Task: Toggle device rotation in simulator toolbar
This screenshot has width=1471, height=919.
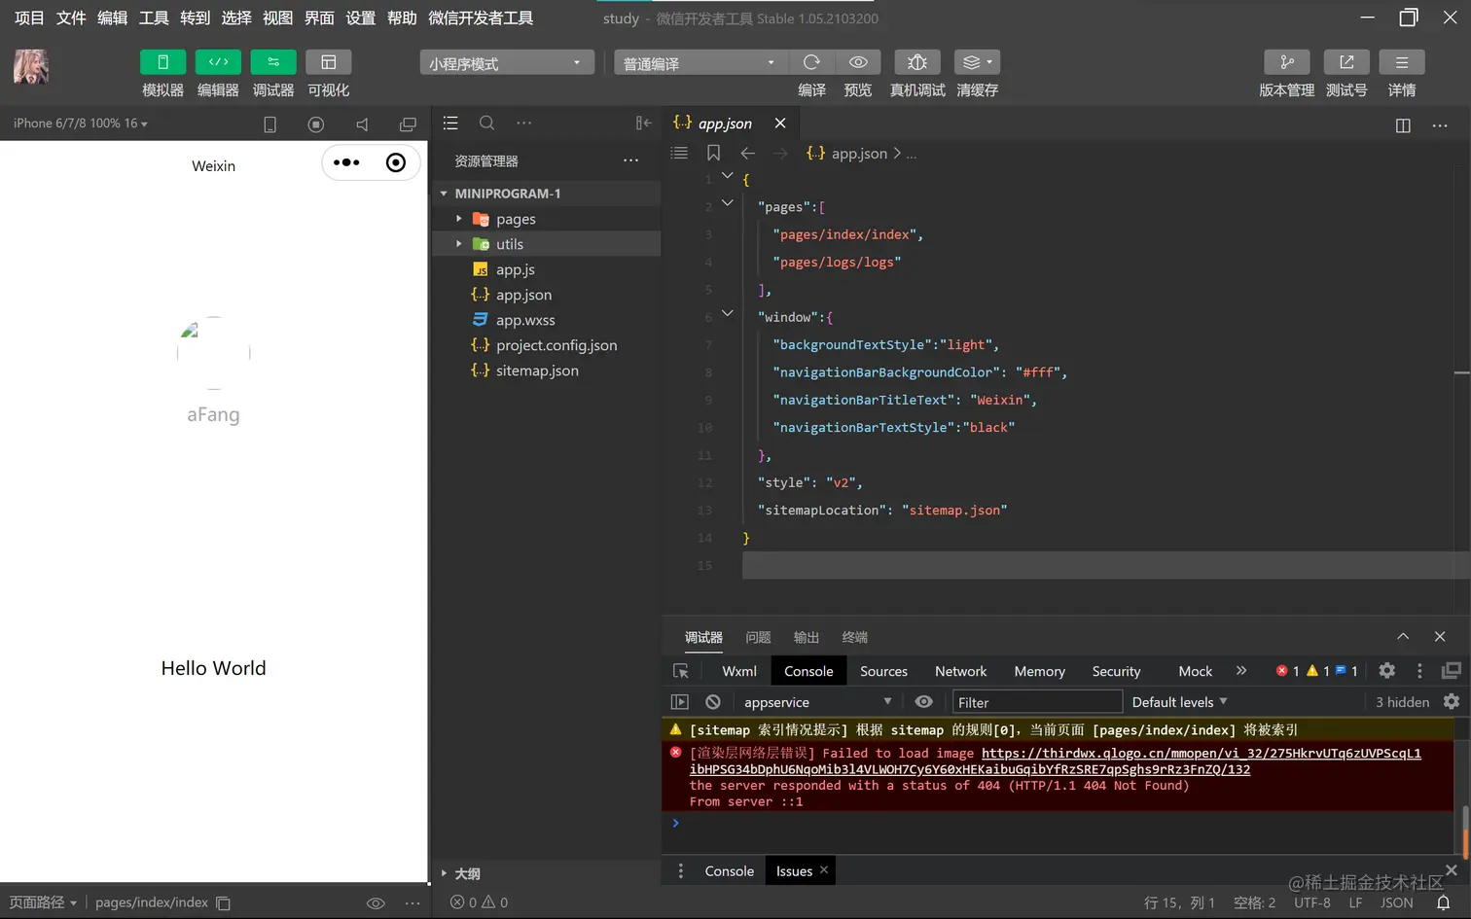Action: pyautogui.click(x=270, y=124)
